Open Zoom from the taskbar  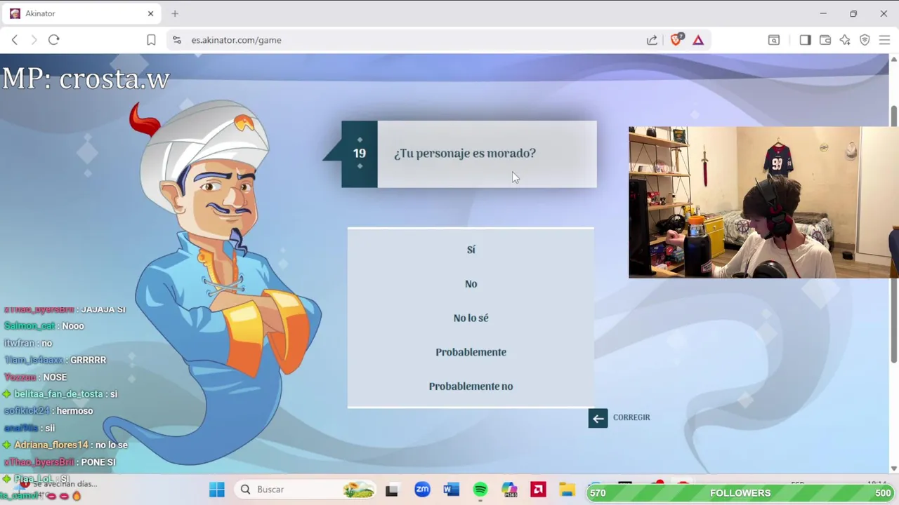422,490
